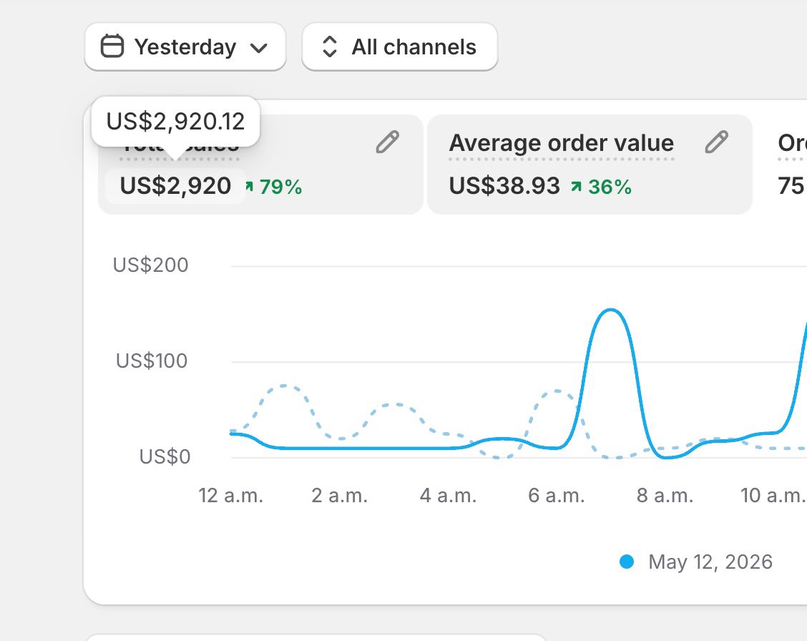Click the US$200 axis label
This screenshot has height=641, width=807.
pyautogui.click(x=151, y=265)
